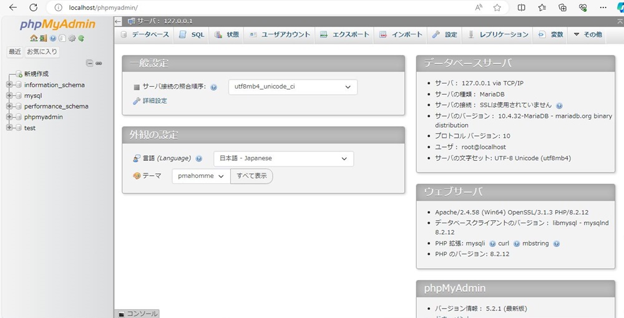Click help icon after curl extension
Image resolution: width=624 pixels, height=318 pixels.
pos(517,243)
